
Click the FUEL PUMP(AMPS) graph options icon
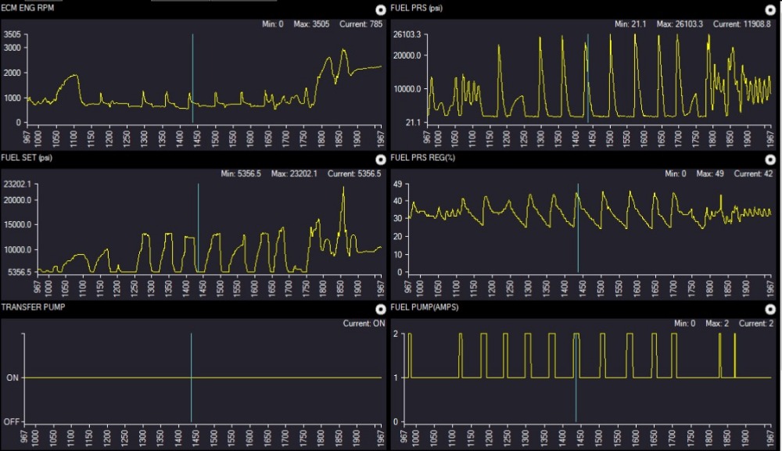[x=770, y=309]
